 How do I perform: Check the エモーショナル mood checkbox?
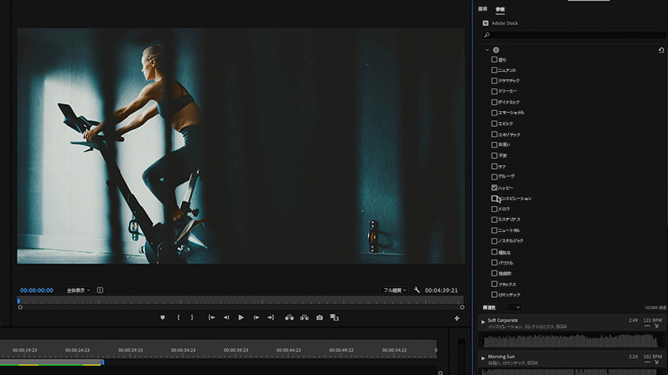pyautogui.click(x=494, y=113)
